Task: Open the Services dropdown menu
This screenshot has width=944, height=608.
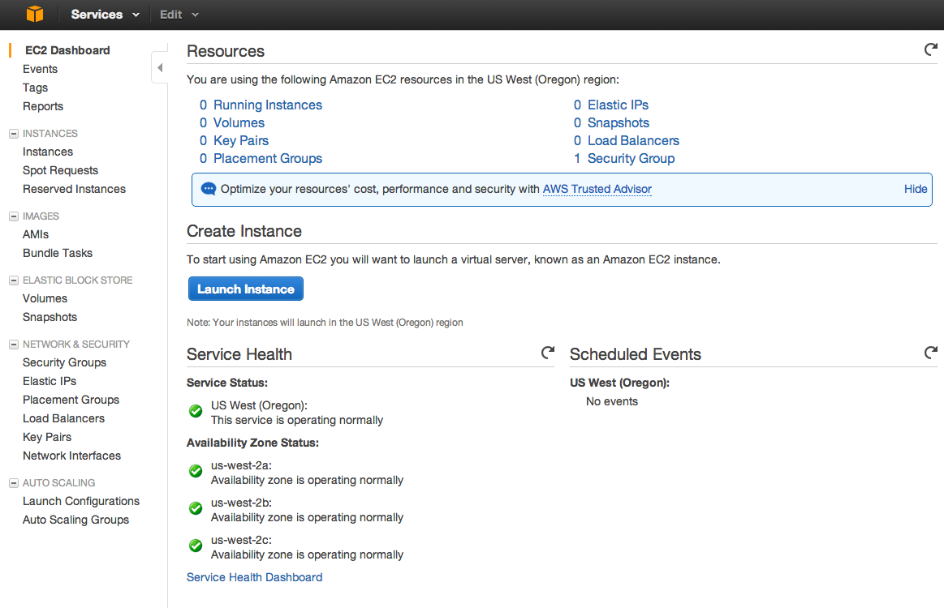Action: click(x=105, y=15)
